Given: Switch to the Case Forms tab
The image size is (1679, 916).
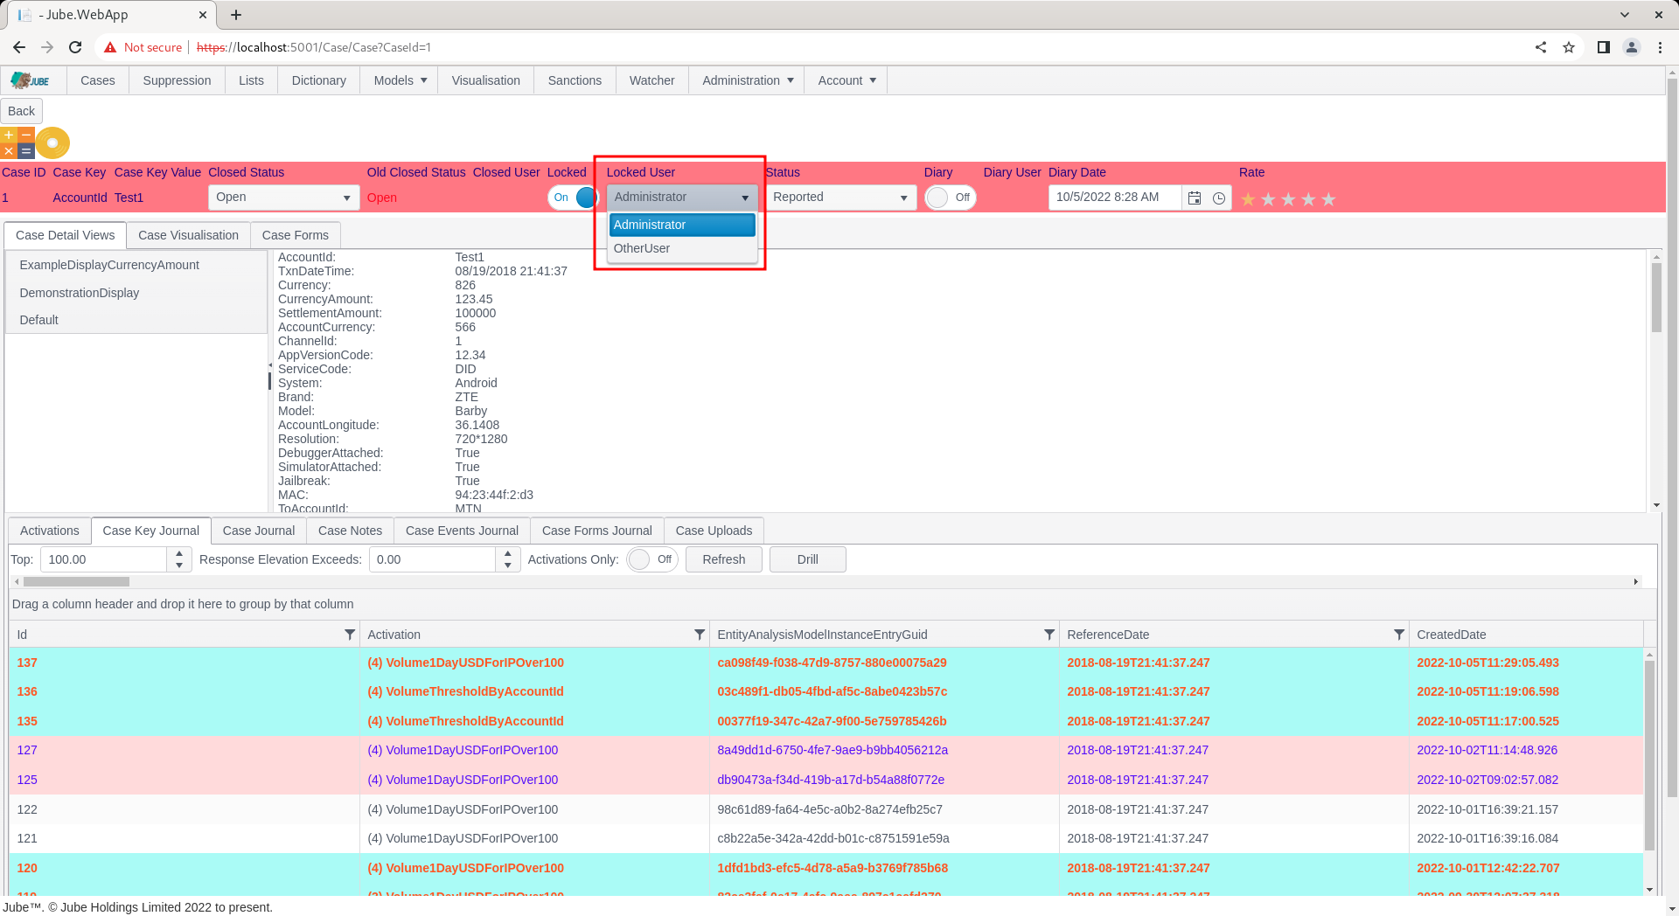Looking at the screenshot, I should tap(296, 235).
